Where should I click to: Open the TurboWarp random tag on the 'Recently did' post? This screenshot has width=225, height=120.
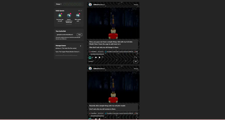[96, 113]
